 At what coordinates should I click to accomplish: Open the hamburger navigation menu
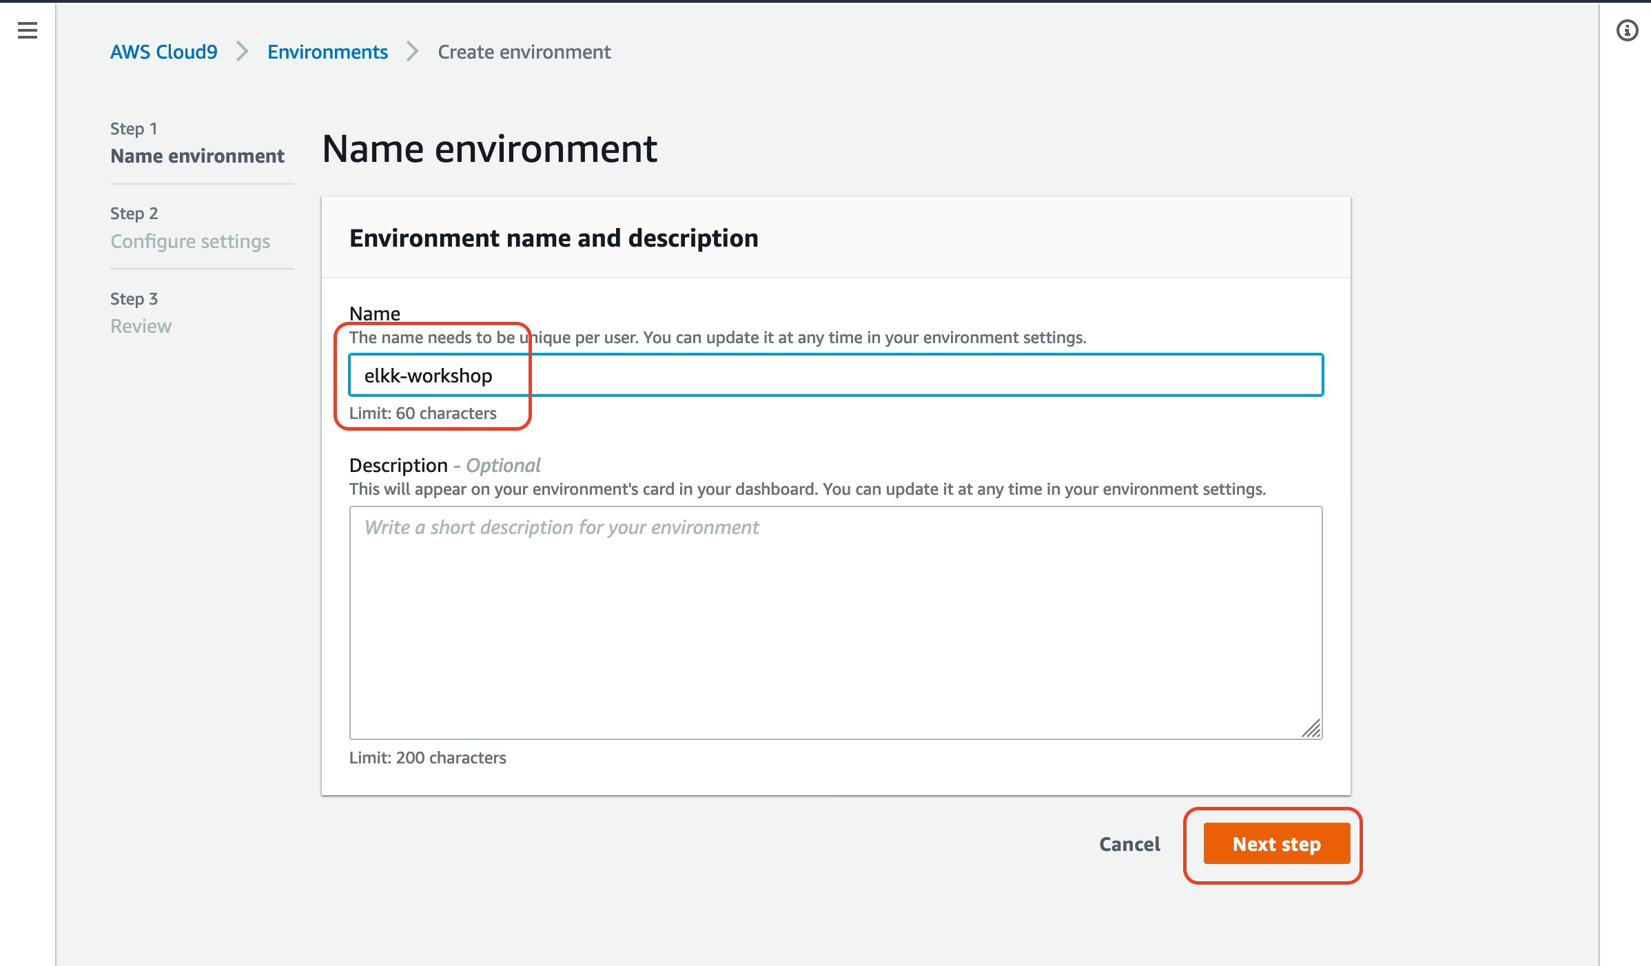point(28,30)
